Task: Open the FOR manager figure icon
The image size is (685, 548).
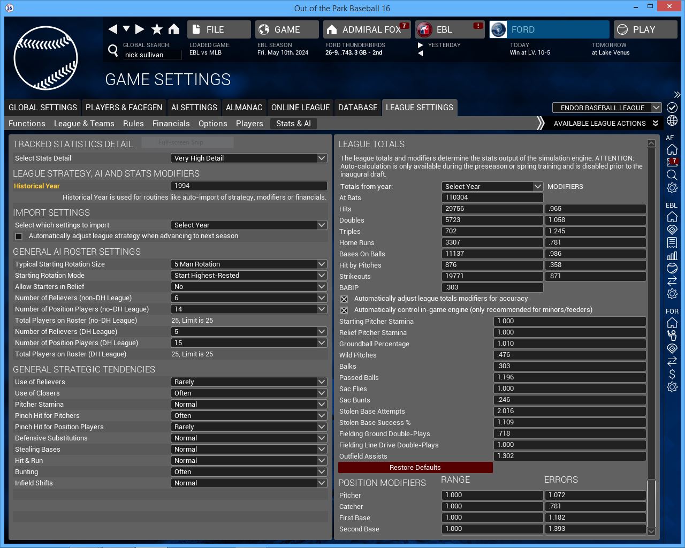Action: click(x=672, y=336)
